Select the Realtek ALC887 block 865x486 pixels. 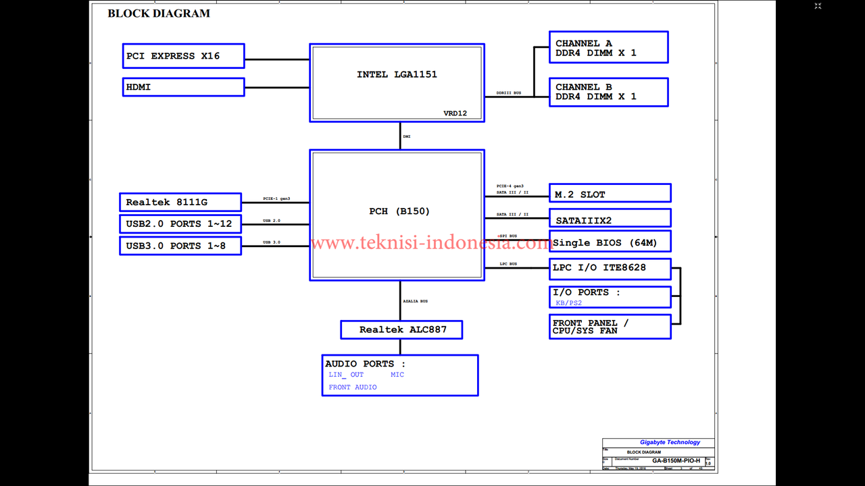point(402,329)
